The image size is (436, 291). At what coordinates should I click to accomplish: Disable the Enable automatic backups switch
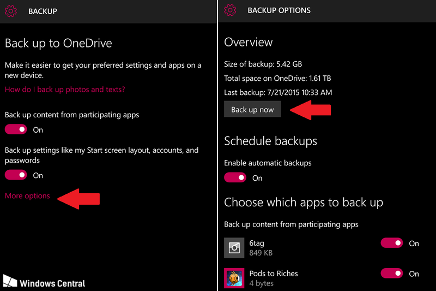tap(235, 177)
